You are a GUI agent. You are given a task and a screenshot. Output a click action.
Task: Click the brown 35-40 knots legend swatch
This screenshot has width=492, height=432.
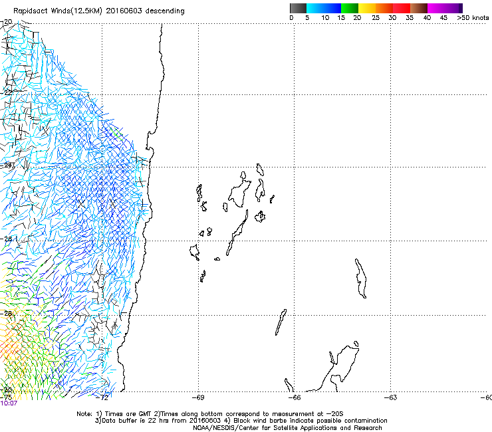coord(419,8)
